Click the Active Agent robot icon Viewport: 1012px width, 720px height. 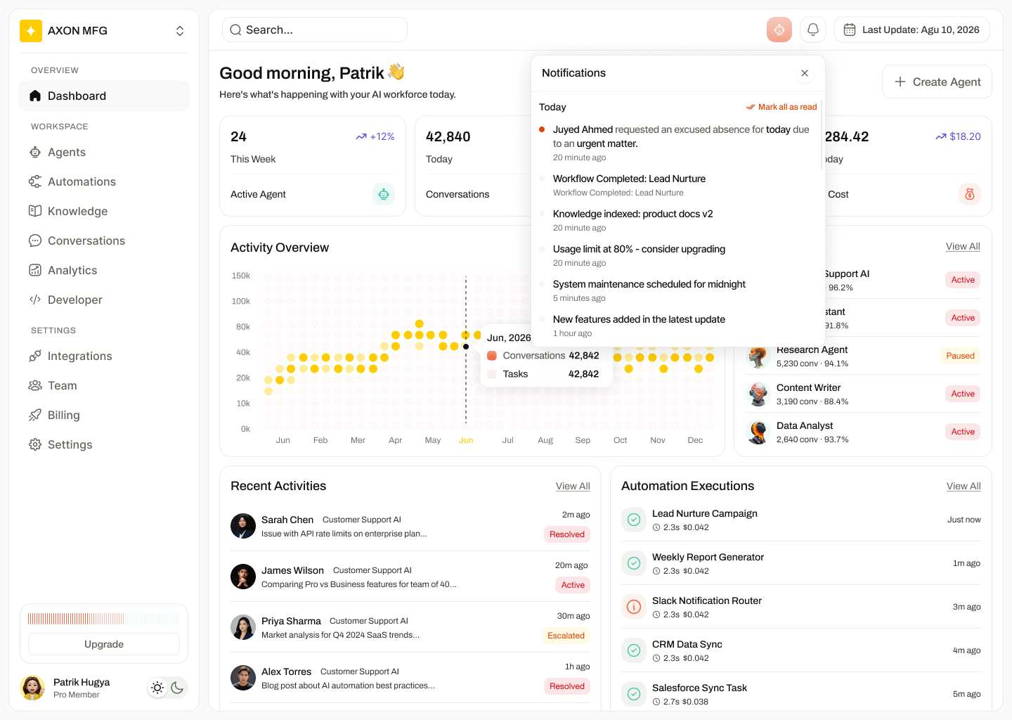(x=384, y=194)
